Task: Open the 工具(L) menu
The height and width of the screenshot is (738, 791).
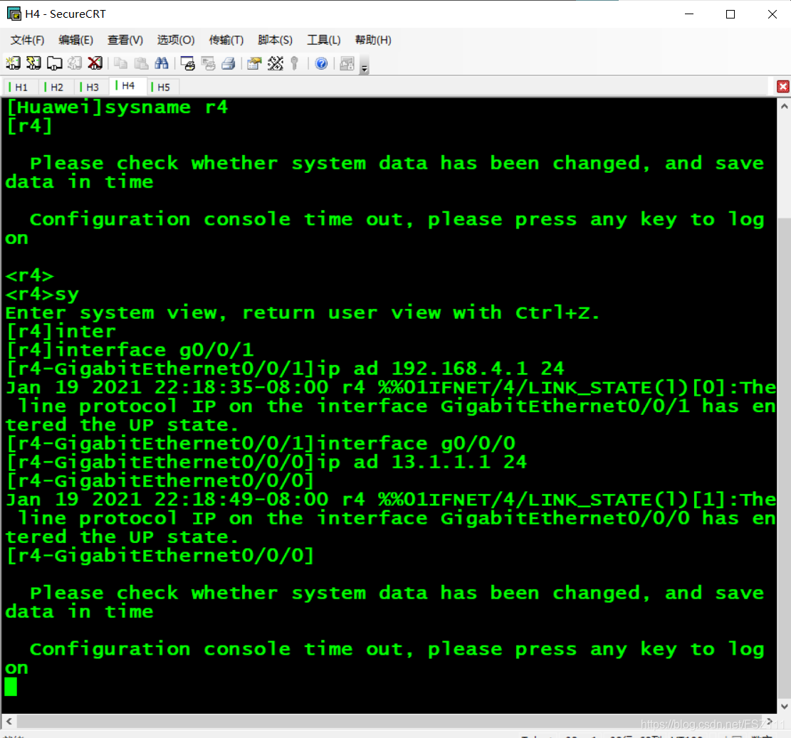Action: coord(324,41)
